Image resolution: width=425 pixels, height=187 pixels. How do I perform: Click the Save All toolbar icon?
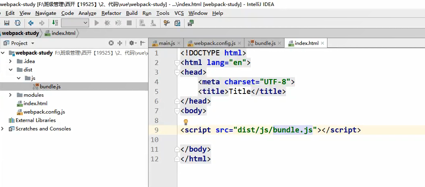click(7, 23)
